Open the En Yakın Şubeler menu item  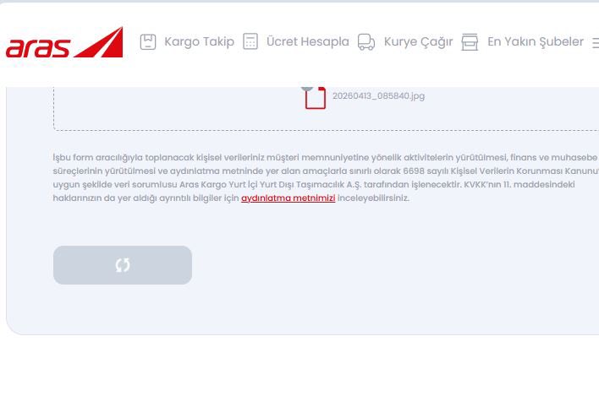point(536,41)
